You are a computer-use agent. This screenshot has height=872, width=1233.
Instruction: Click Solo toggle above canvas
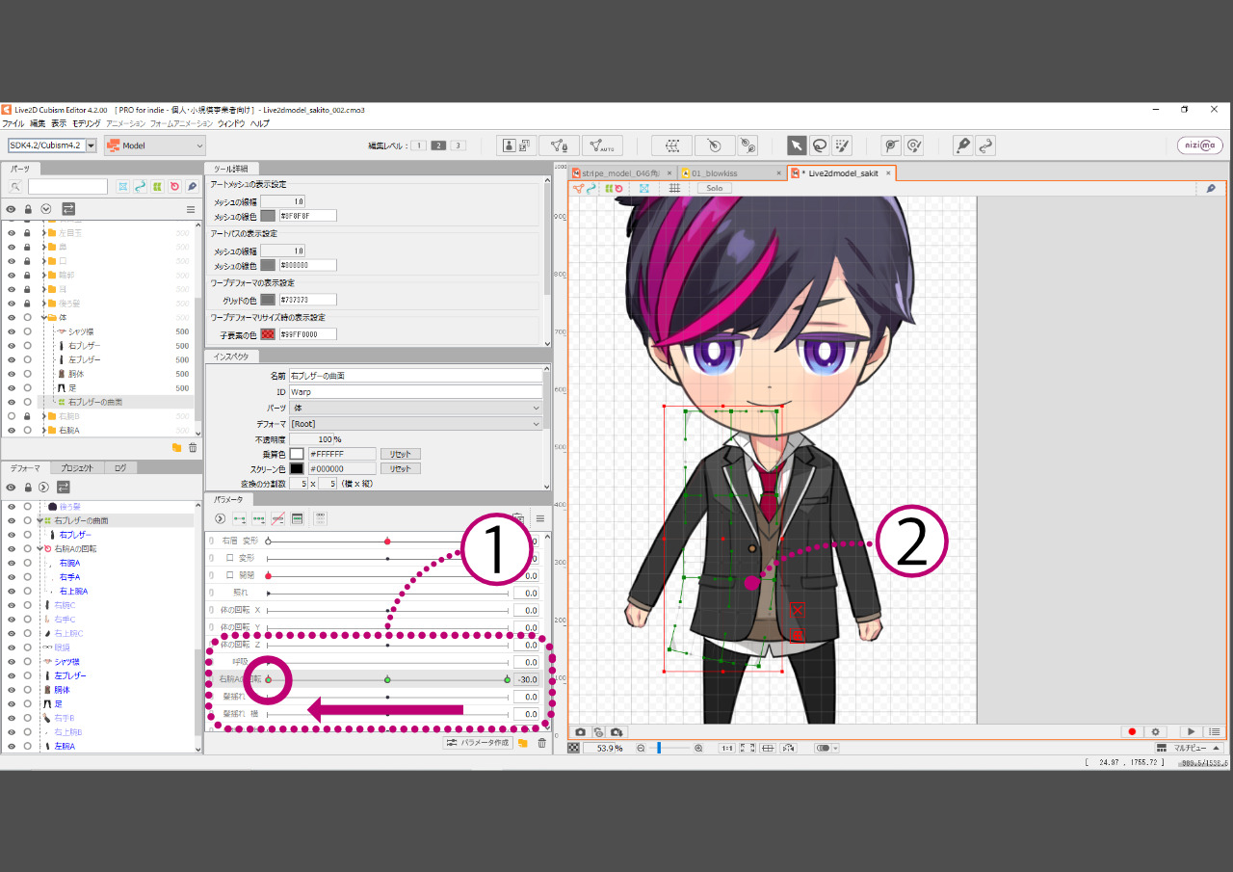(715, 188)
